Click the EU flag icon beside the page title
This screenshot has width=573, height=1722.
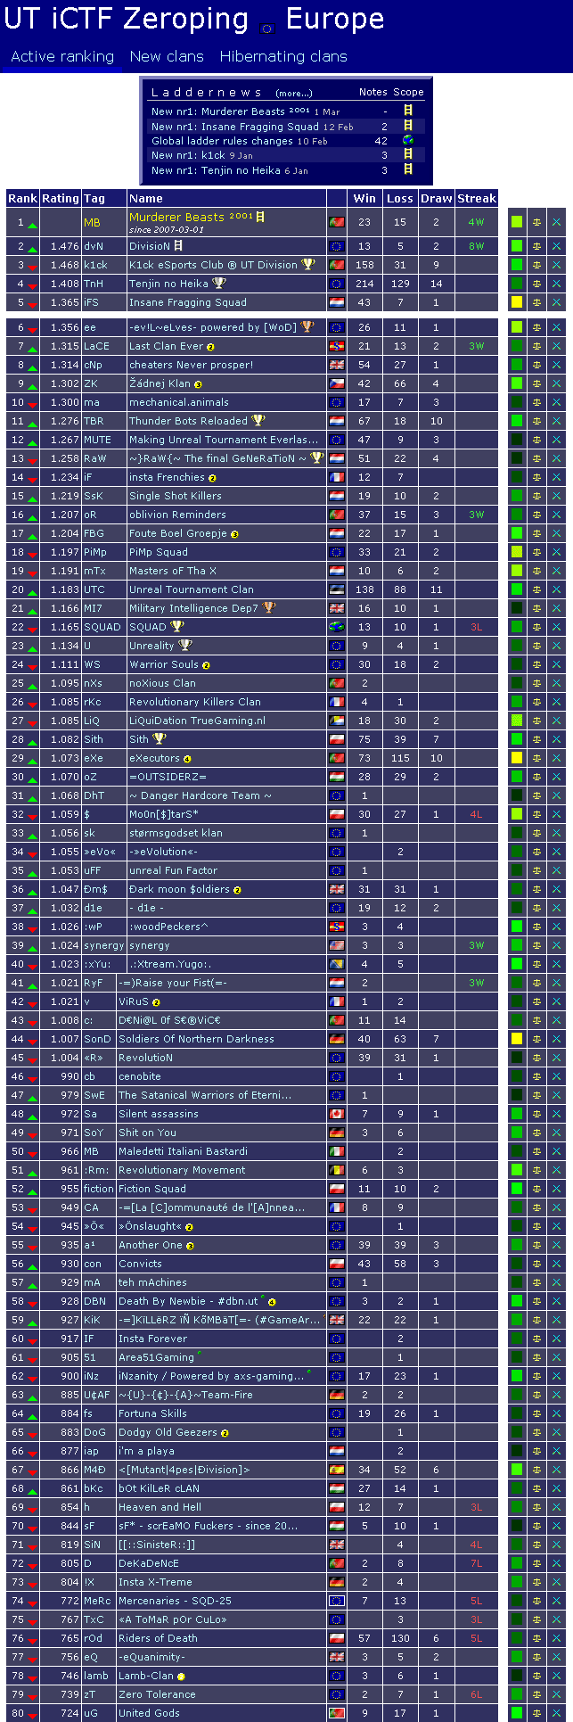(x=267, y=29)
